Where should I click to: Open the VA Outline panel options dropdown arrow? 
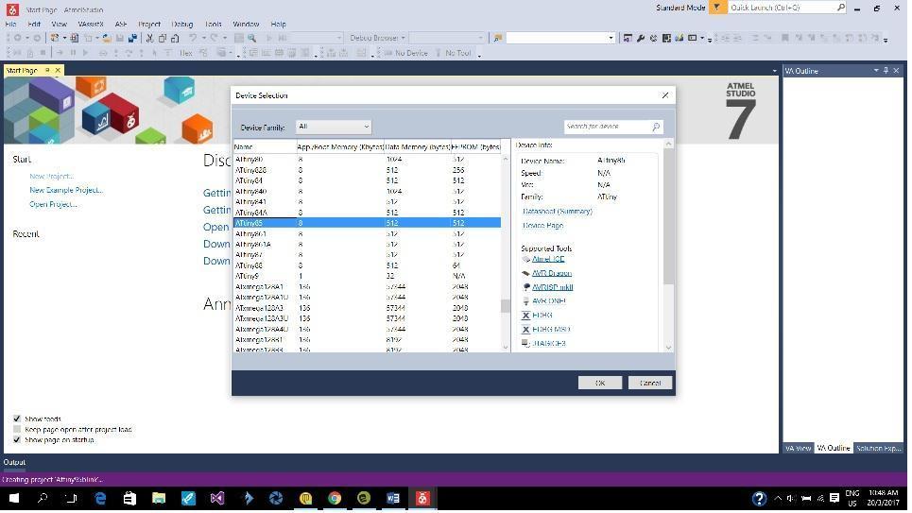(876, 70)
